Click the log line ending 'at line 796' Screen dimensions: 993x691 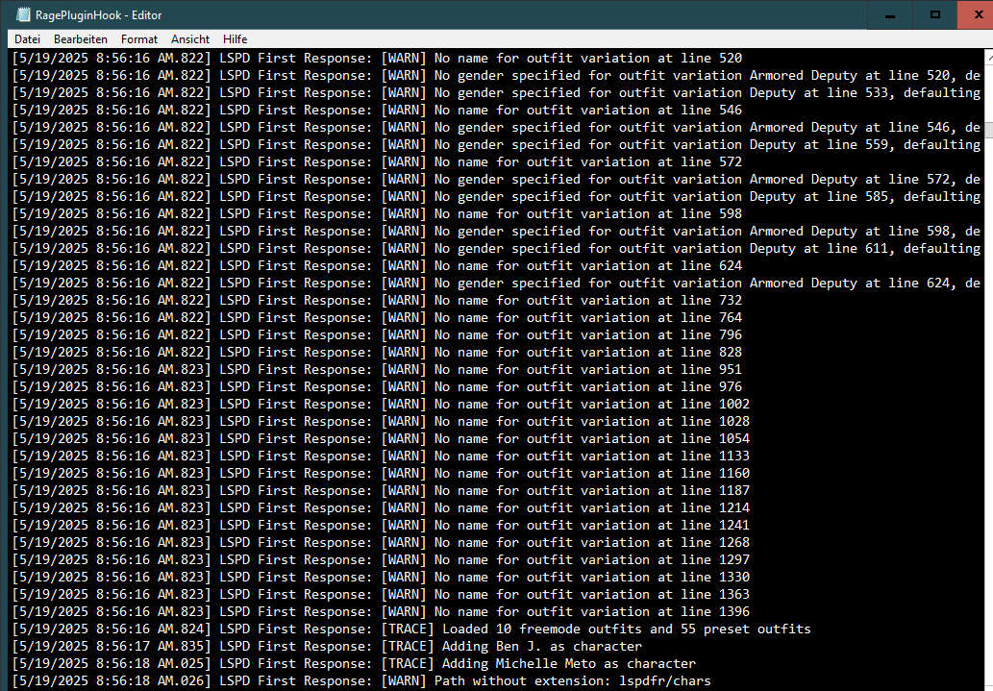point(377,335)
